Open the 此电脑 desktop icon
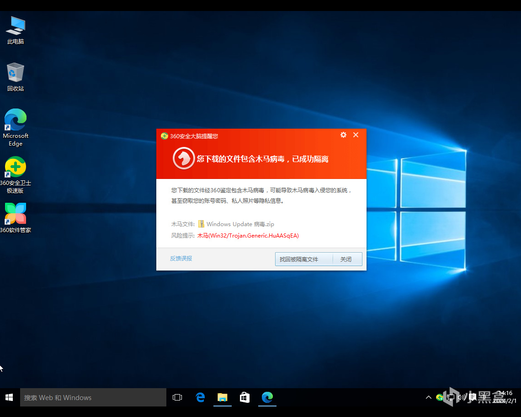 pos(15,30)
